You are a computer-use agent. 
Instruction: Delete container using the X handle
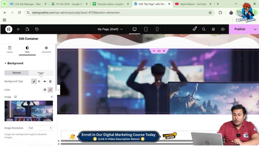164,51
